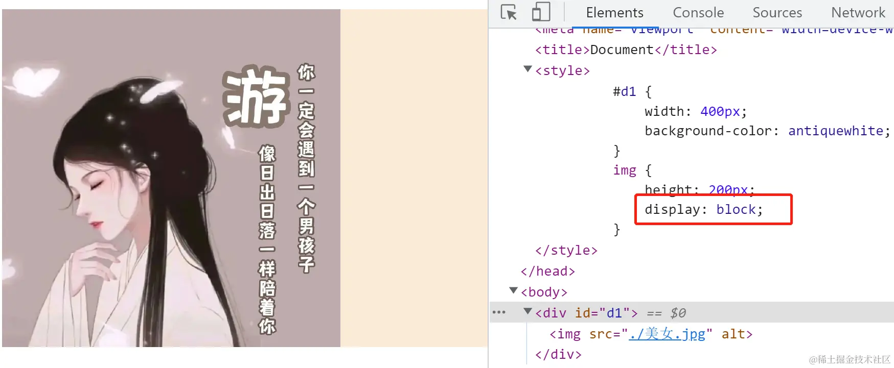
Task: Open the Sources tab
Action: pos(777,13)
